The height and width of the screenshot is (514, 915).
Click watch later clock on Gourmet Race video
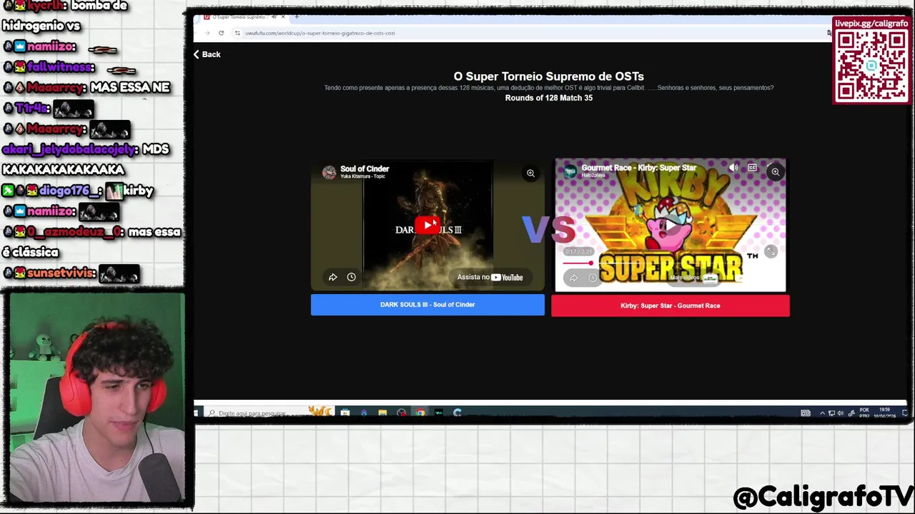(x=593, y=278)
